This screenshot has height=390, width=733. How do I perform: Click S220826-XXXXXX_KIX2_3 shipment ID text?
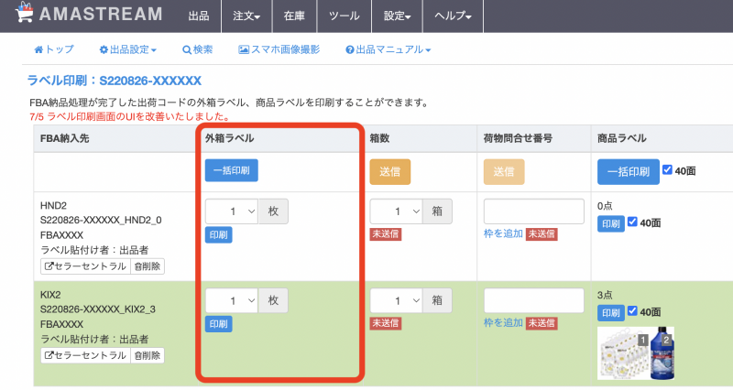(98, 309)
